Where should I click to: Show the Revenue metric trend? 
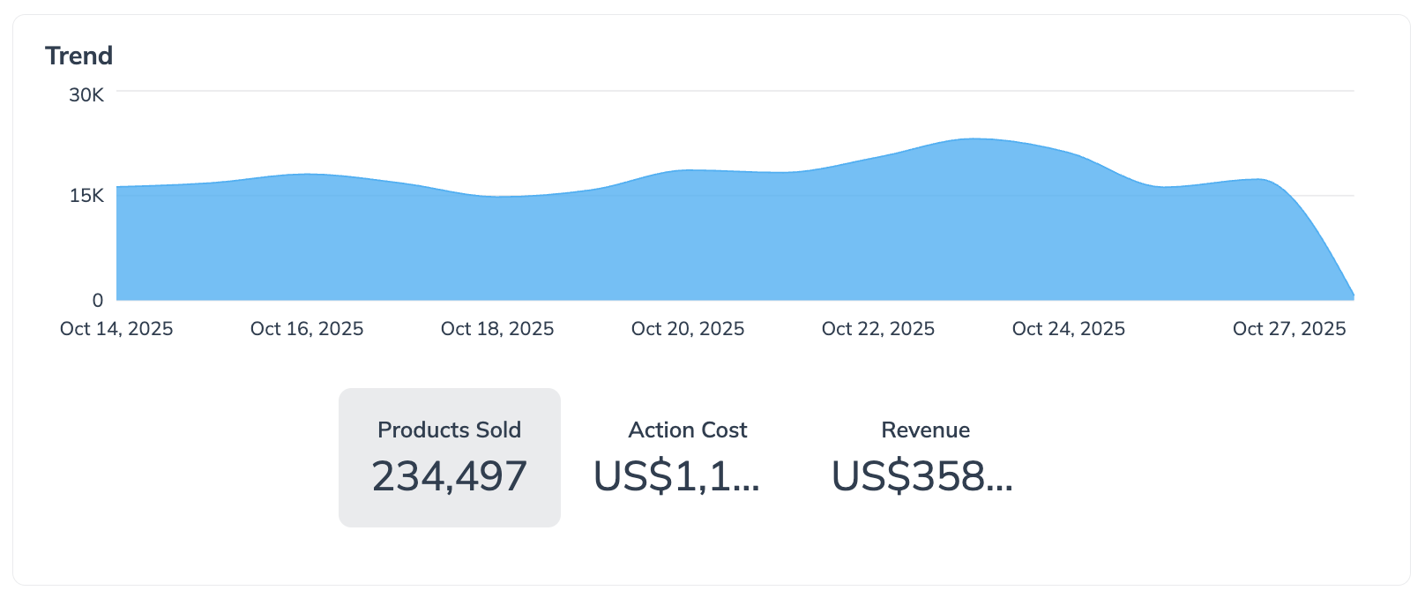[x=925, y=457]
